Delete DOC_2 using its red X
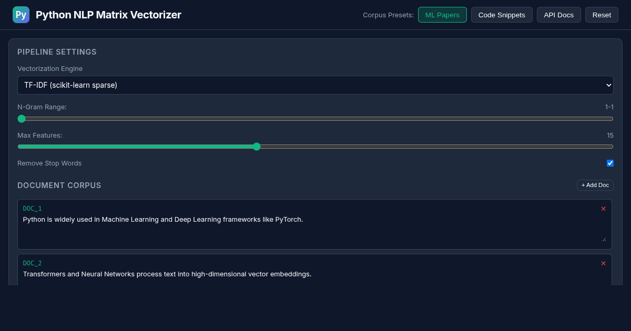The width and height of the screenshot is (631, 331). [x=603, y=263]
